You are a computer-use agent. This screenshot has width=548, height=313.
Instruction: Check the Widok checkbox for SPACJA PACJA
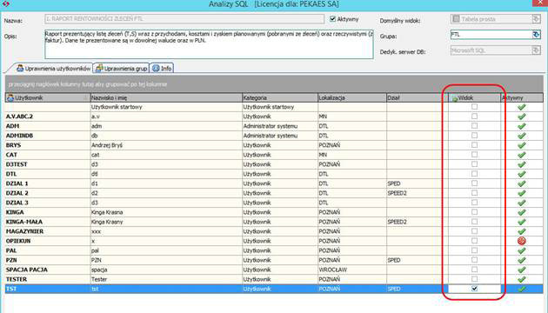point(474,270)
